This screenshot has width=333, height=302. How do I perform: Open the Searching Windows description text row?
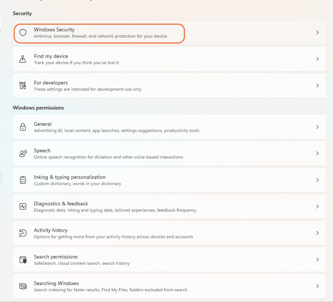111,290
